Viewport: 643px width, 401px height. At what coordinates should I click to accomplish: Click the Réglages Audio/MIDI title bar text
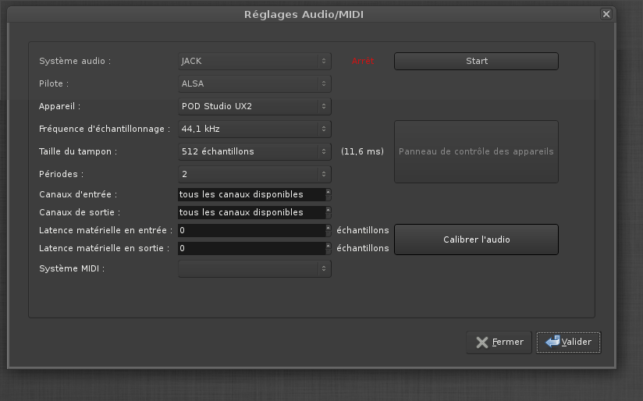click(x=304, y=14)
